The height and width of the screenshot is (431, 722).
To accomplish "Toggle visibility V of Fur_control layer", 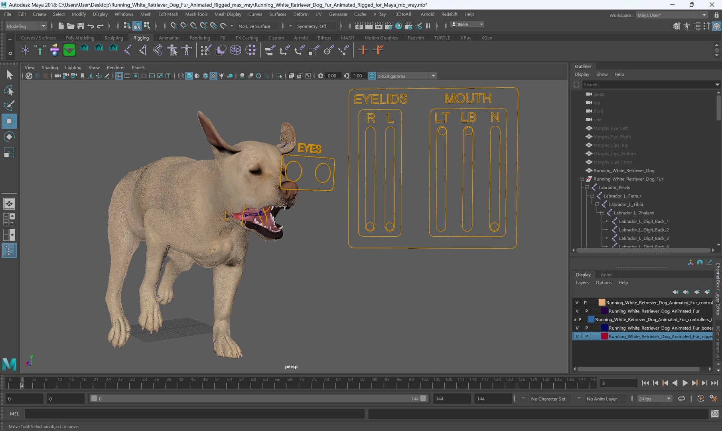I will tap(577, 302).
